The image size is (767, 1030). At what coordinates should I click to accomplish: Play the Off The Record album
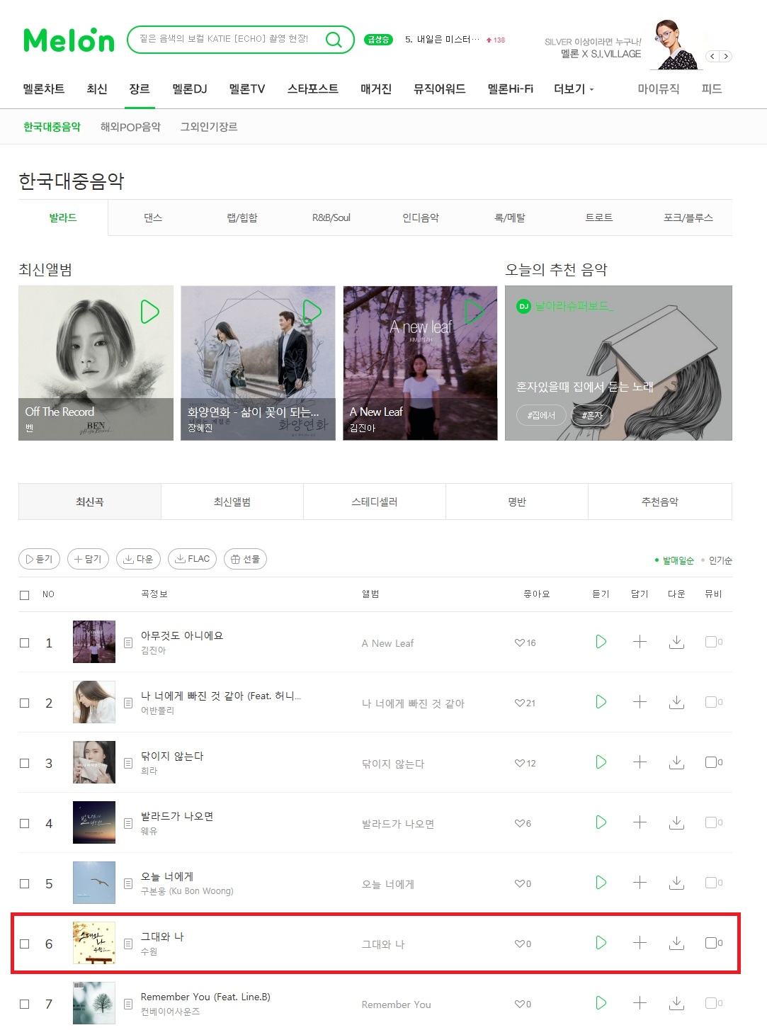click(x=149, y=312)
